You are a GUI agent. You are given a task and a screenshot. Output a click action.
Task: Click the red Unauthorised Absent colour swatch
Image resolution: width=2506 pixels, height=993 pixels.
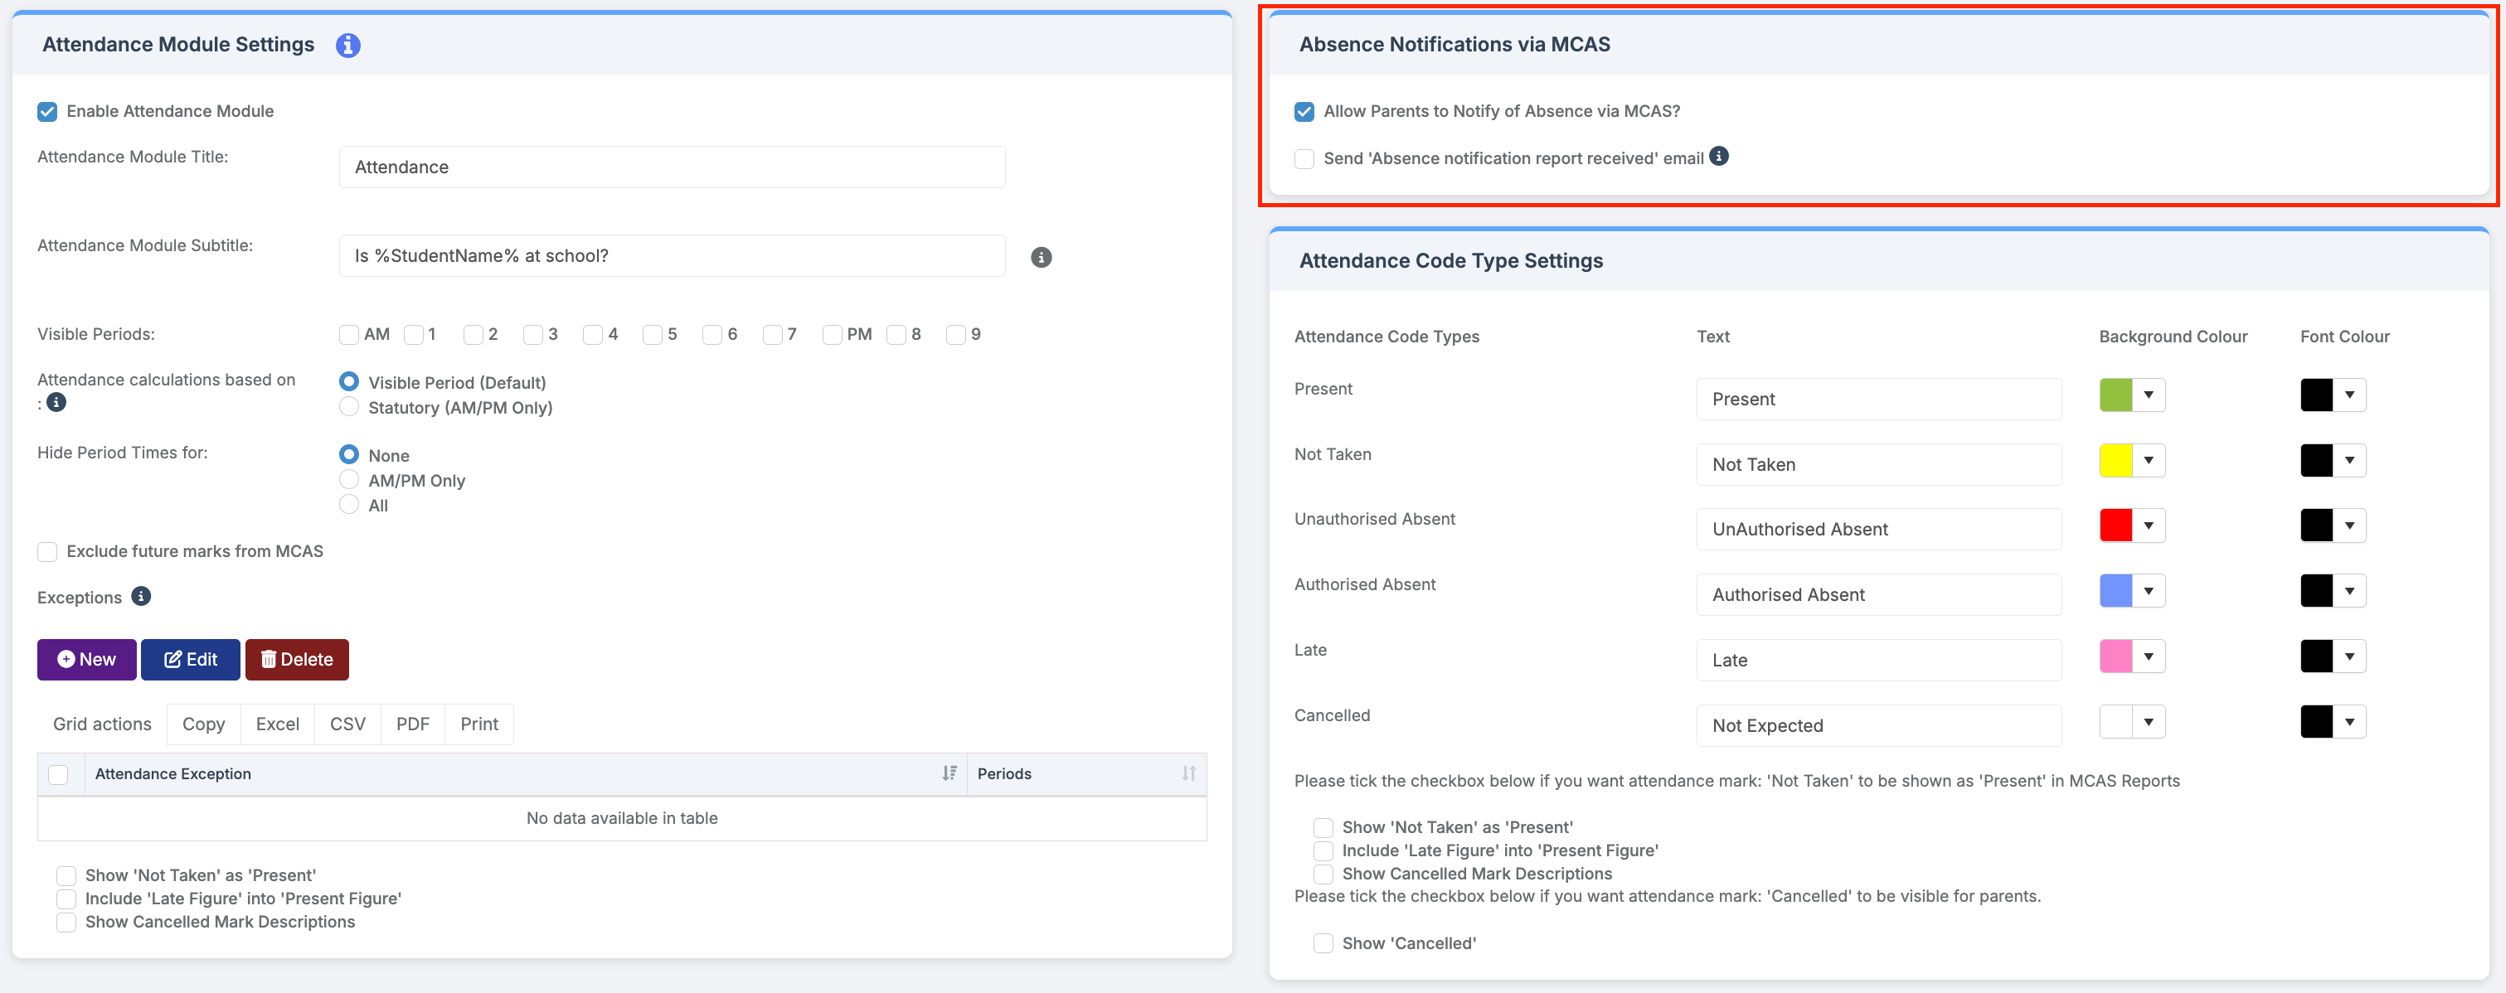(x=2116, y=526)
